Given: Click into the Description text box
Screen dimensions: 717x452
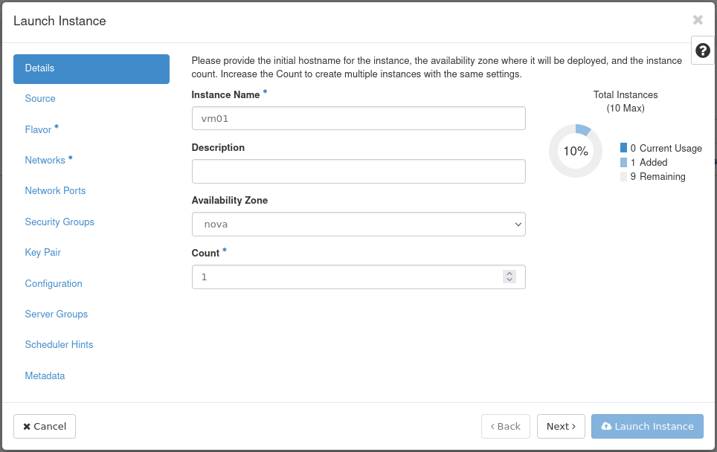Looking at the screenshot, I should pyautogui.click(x=358, y=171).
